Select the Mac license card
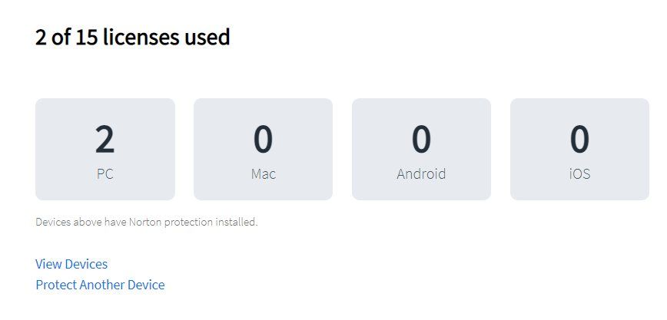667x320 pixels. point(263,149)
